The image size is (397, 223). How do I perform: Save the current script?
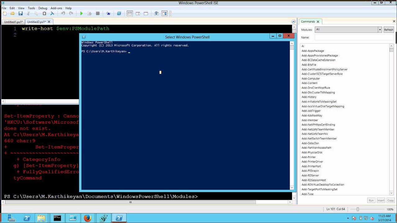pyautogui.click(x=20, y=13)
